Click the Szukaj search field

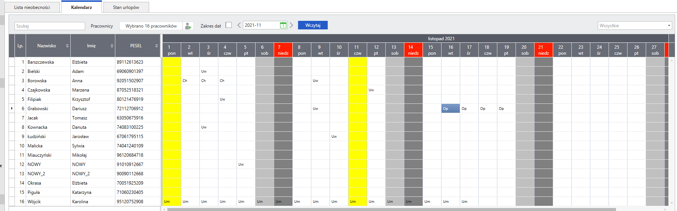click(x=50, y=26)
